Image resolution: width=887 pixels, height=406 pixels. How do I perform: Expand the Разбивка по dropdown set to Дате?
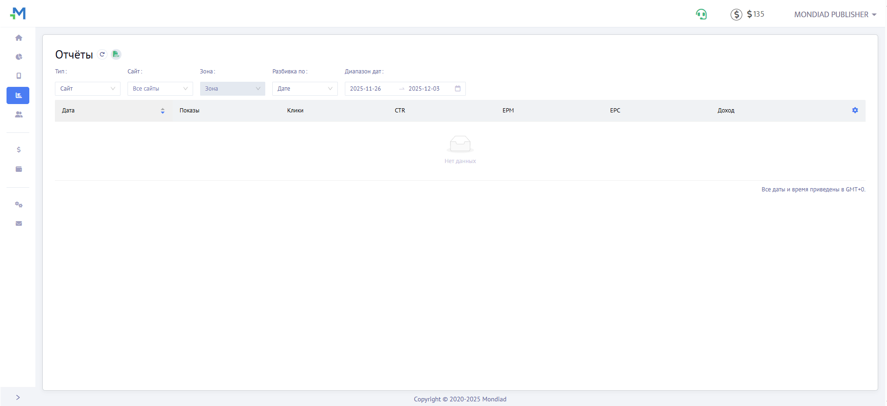305,89
